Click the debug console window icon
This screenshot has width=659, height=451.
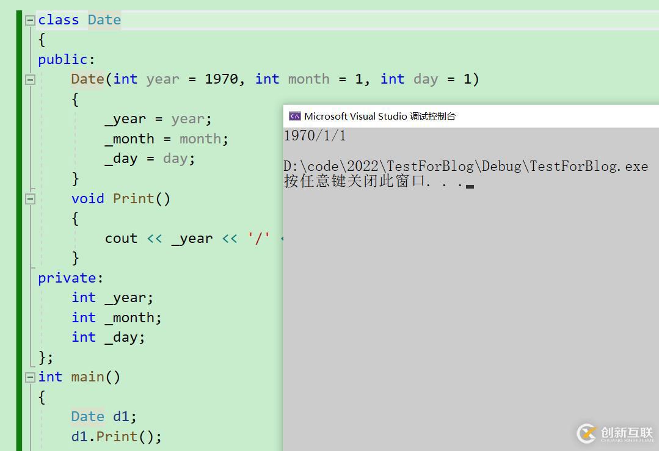[294, 117]
